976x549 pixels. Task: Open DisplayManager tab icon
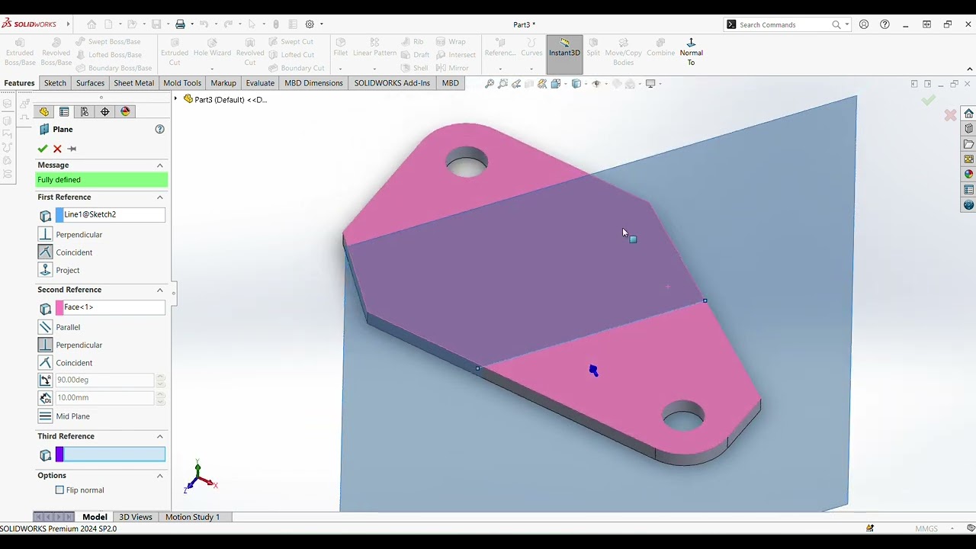[x=125, y=112]
